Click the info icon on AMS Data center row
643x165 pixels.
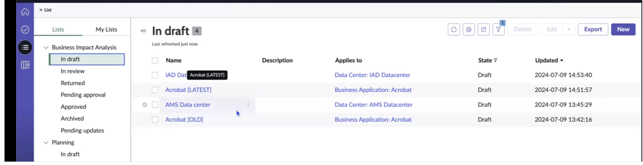[145, 105]
